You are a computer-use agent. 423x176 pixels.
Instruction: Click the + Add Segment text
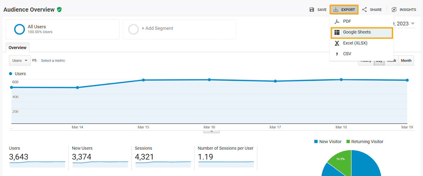[157, 28]
